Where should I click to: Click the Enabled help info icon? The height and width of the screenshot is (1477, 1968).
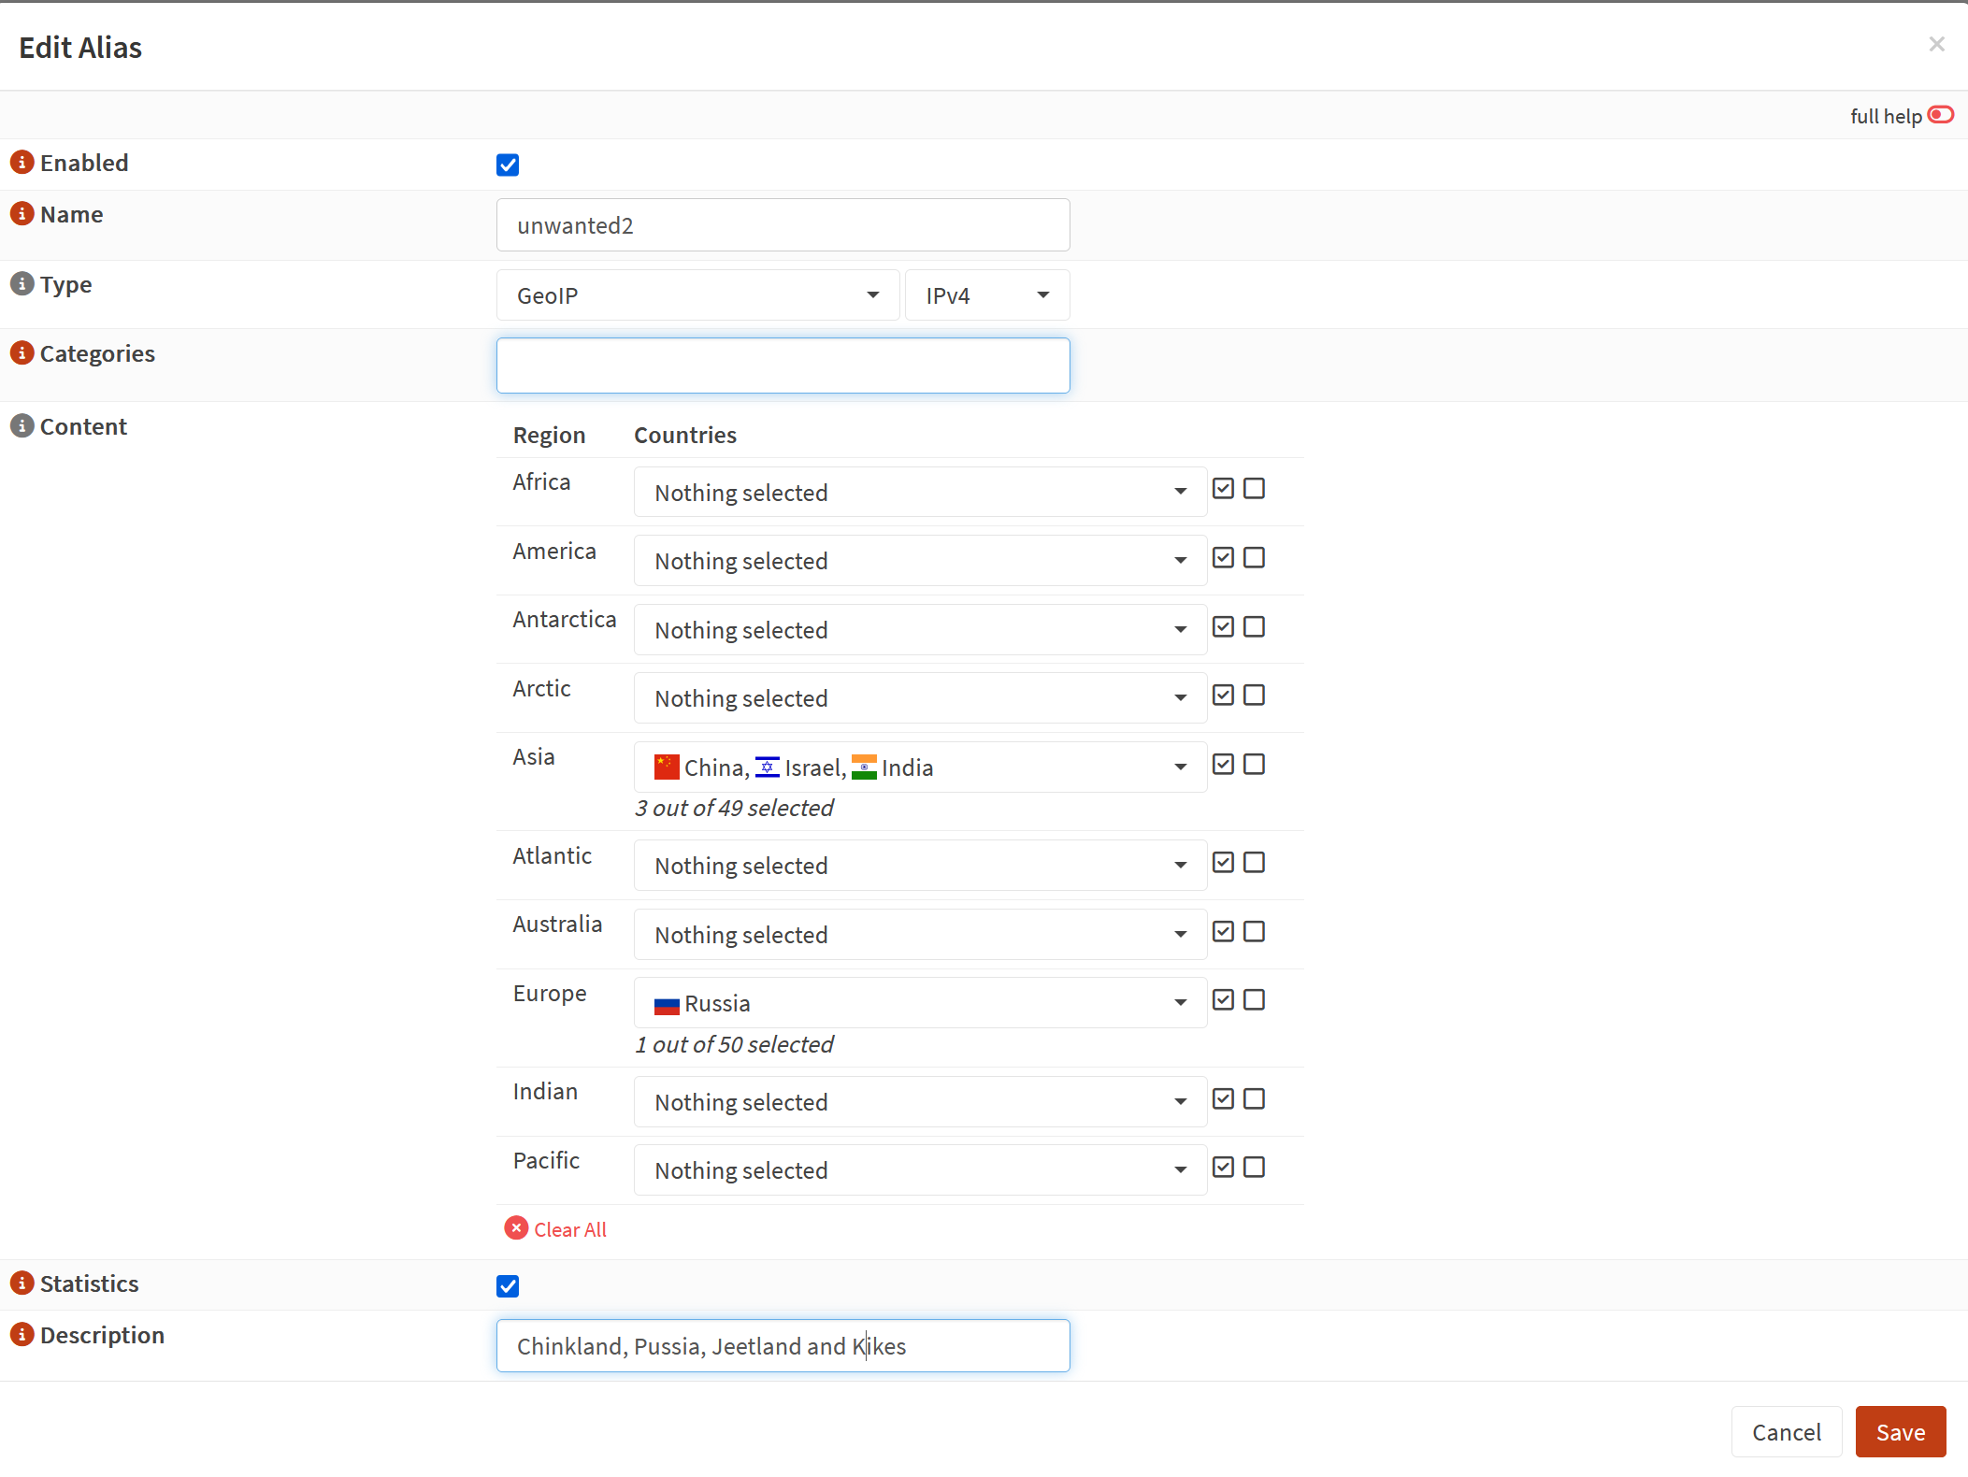tap(22, 163)
